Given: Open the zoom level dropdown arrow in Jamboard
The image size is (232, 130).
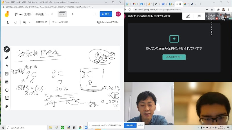Looking at the screenshot, I should pyautogui.click(x=30, y=23).
